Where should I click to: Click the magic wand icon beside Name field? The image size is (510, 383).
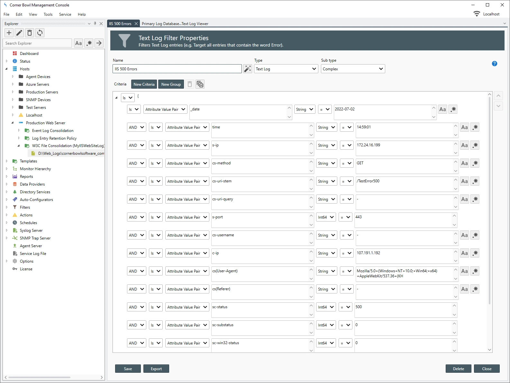tap(247, 69)
